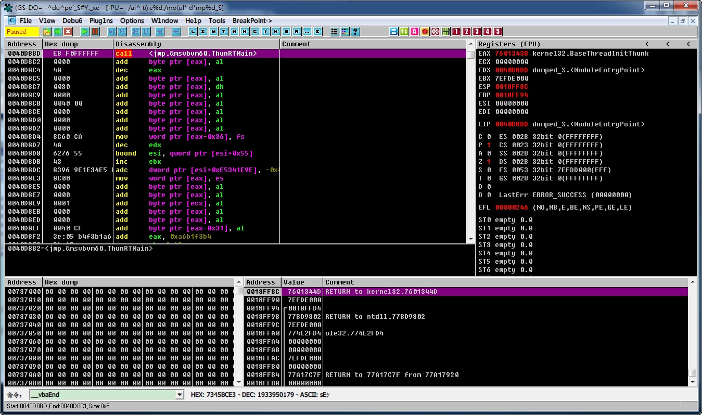Open the Plugins menu

[x=101, y=21]
